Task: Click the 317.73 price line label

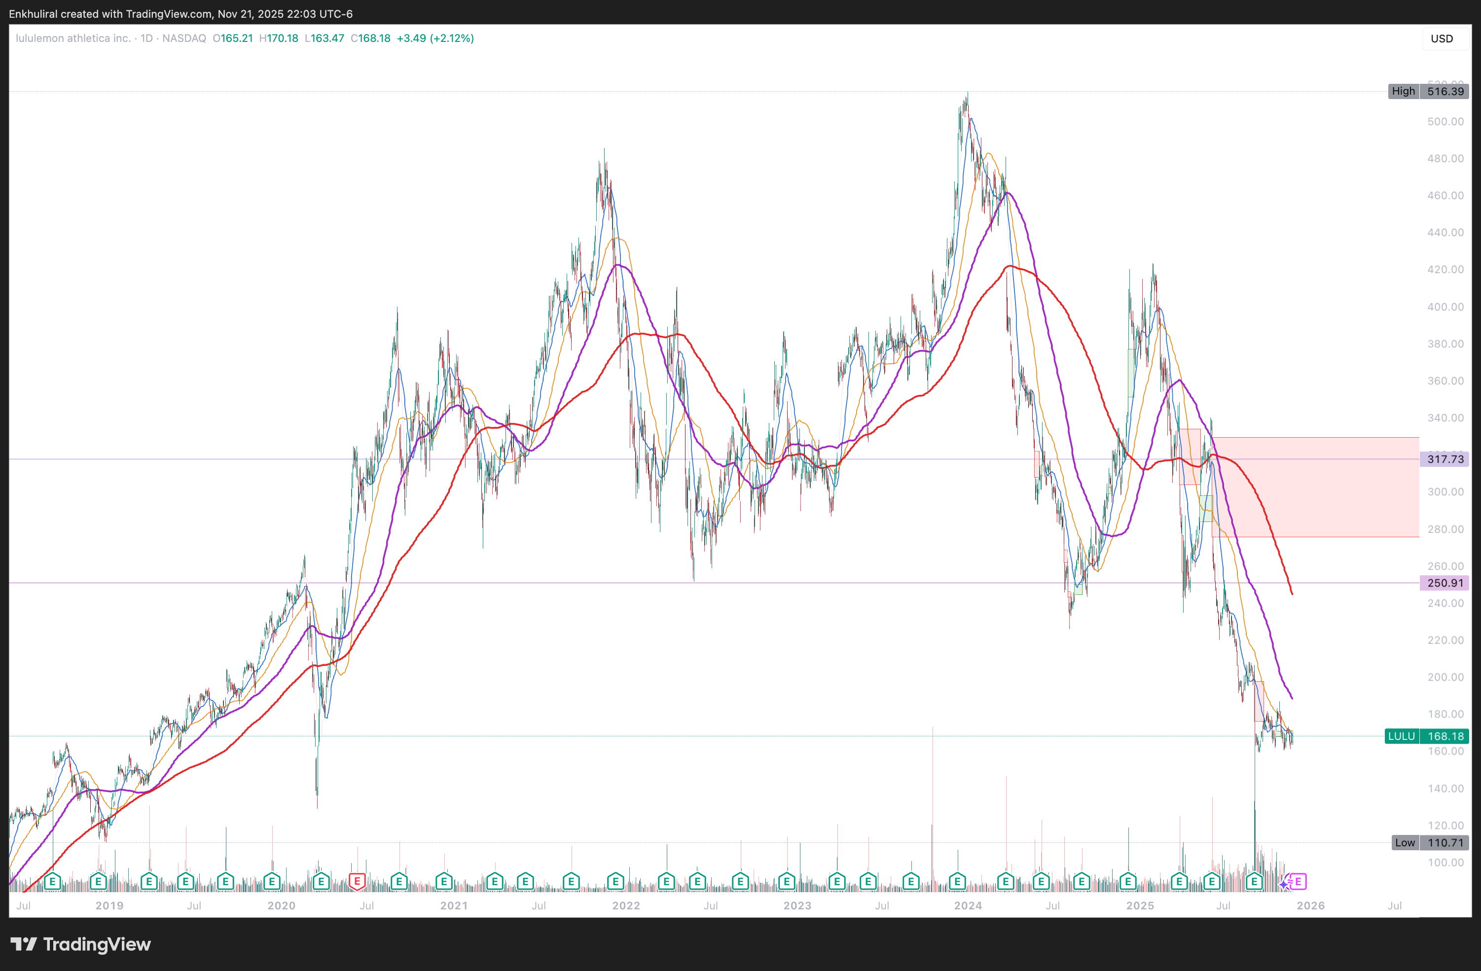Action: pyautogui.click(x=1445, y=459)
